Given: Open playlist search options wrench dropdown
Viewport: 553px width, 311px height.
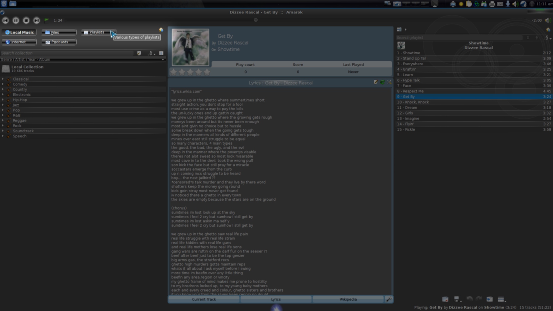Looking at the screenshot, I should (x=548, y=38).
